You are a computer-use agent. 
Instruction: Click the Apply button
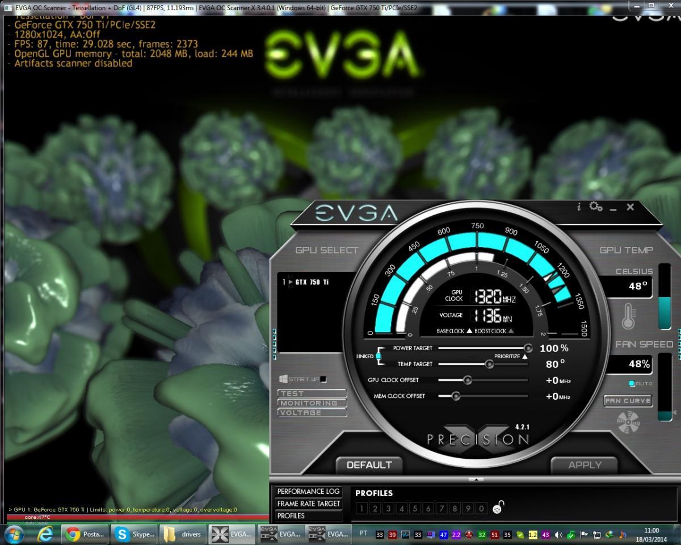[x=585, y=465]
